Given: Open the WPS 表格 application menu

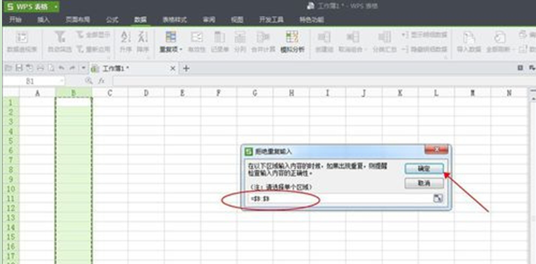Looking at the screenshot, I should pyautogui.click(x=32, y=7).
